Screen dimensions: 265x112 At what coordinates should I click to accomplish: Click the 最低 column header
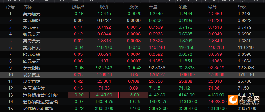tap(183, 7)
